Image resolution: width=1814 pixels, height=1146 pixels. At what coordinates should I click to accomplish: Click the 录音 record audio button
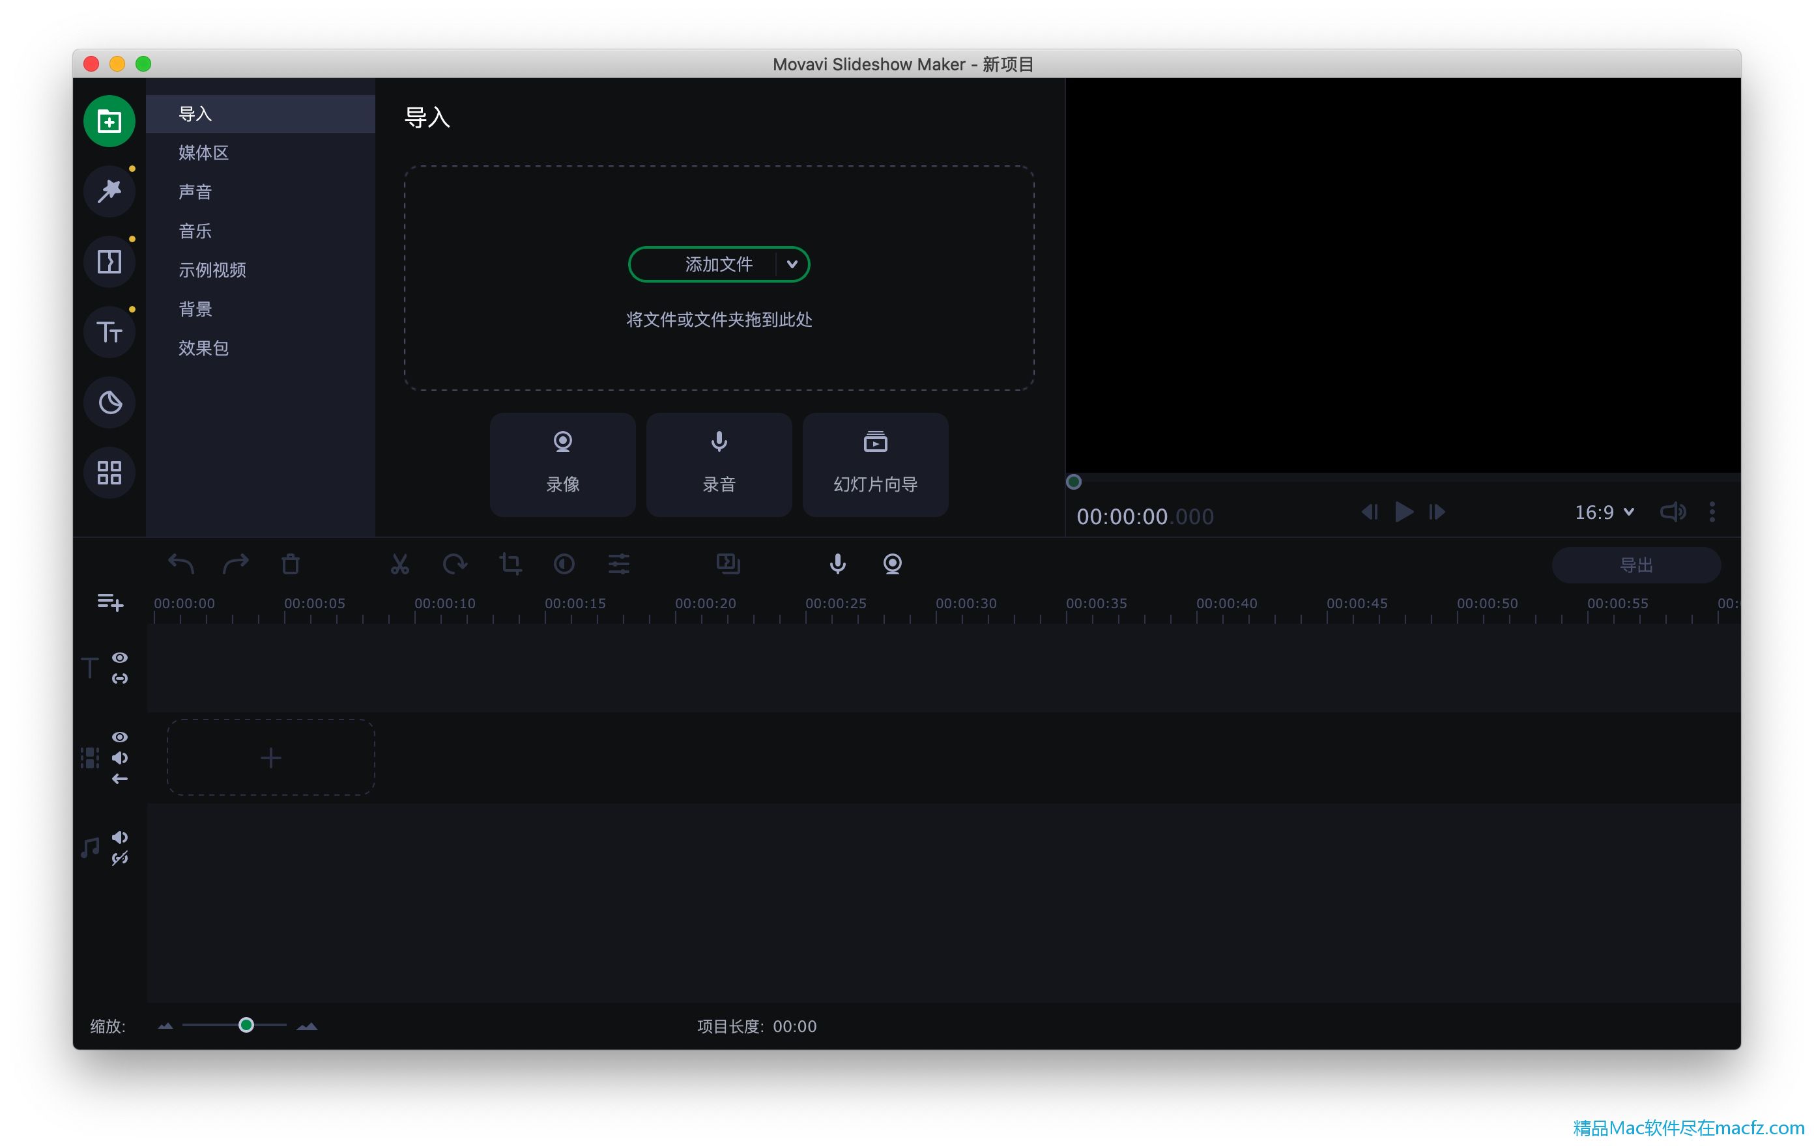tap(719, 464)
